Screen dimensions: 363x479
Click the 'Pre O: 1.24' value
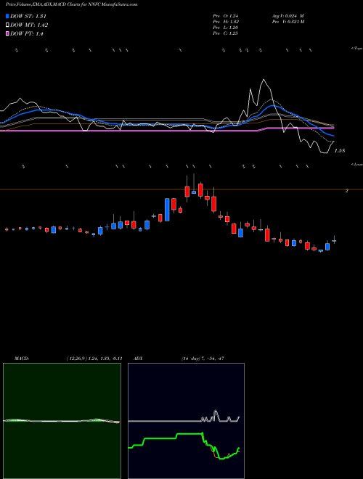point(226,16)
